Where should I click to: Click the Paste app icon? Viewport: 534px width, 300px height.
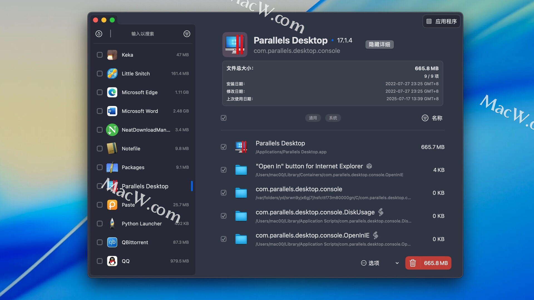pyautogui.click(x=112, y=205)
